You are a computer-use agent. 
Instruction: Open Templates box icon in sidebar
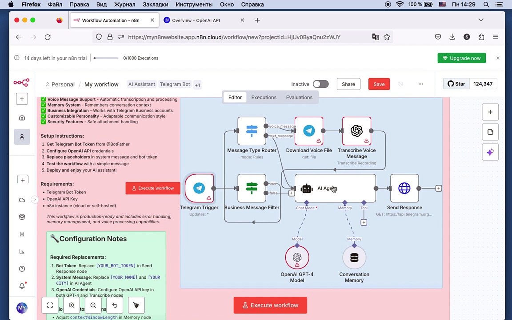(22, 217)
